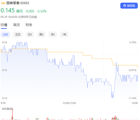140x120 pixels.
Task: Open the 财务 tab
Action: coord(29,25)
